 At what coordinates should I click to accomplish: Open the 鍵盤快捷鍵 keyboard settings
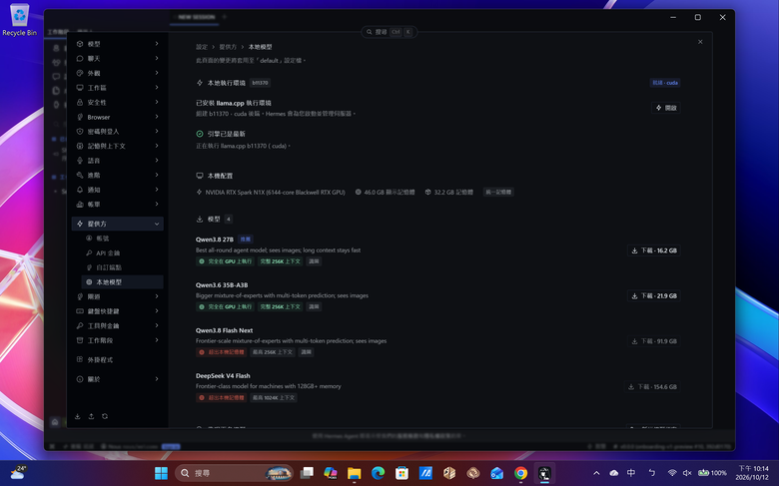[117, 311]
